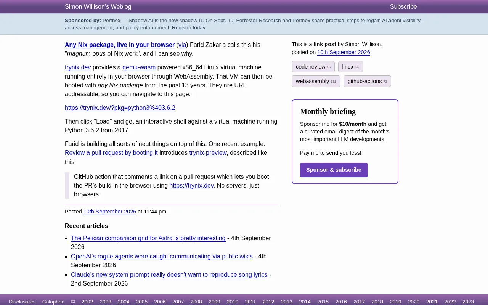The height and width of the screenshot is (305, 488).
Task: Go to the 2020 archive year
Action: 414,302
